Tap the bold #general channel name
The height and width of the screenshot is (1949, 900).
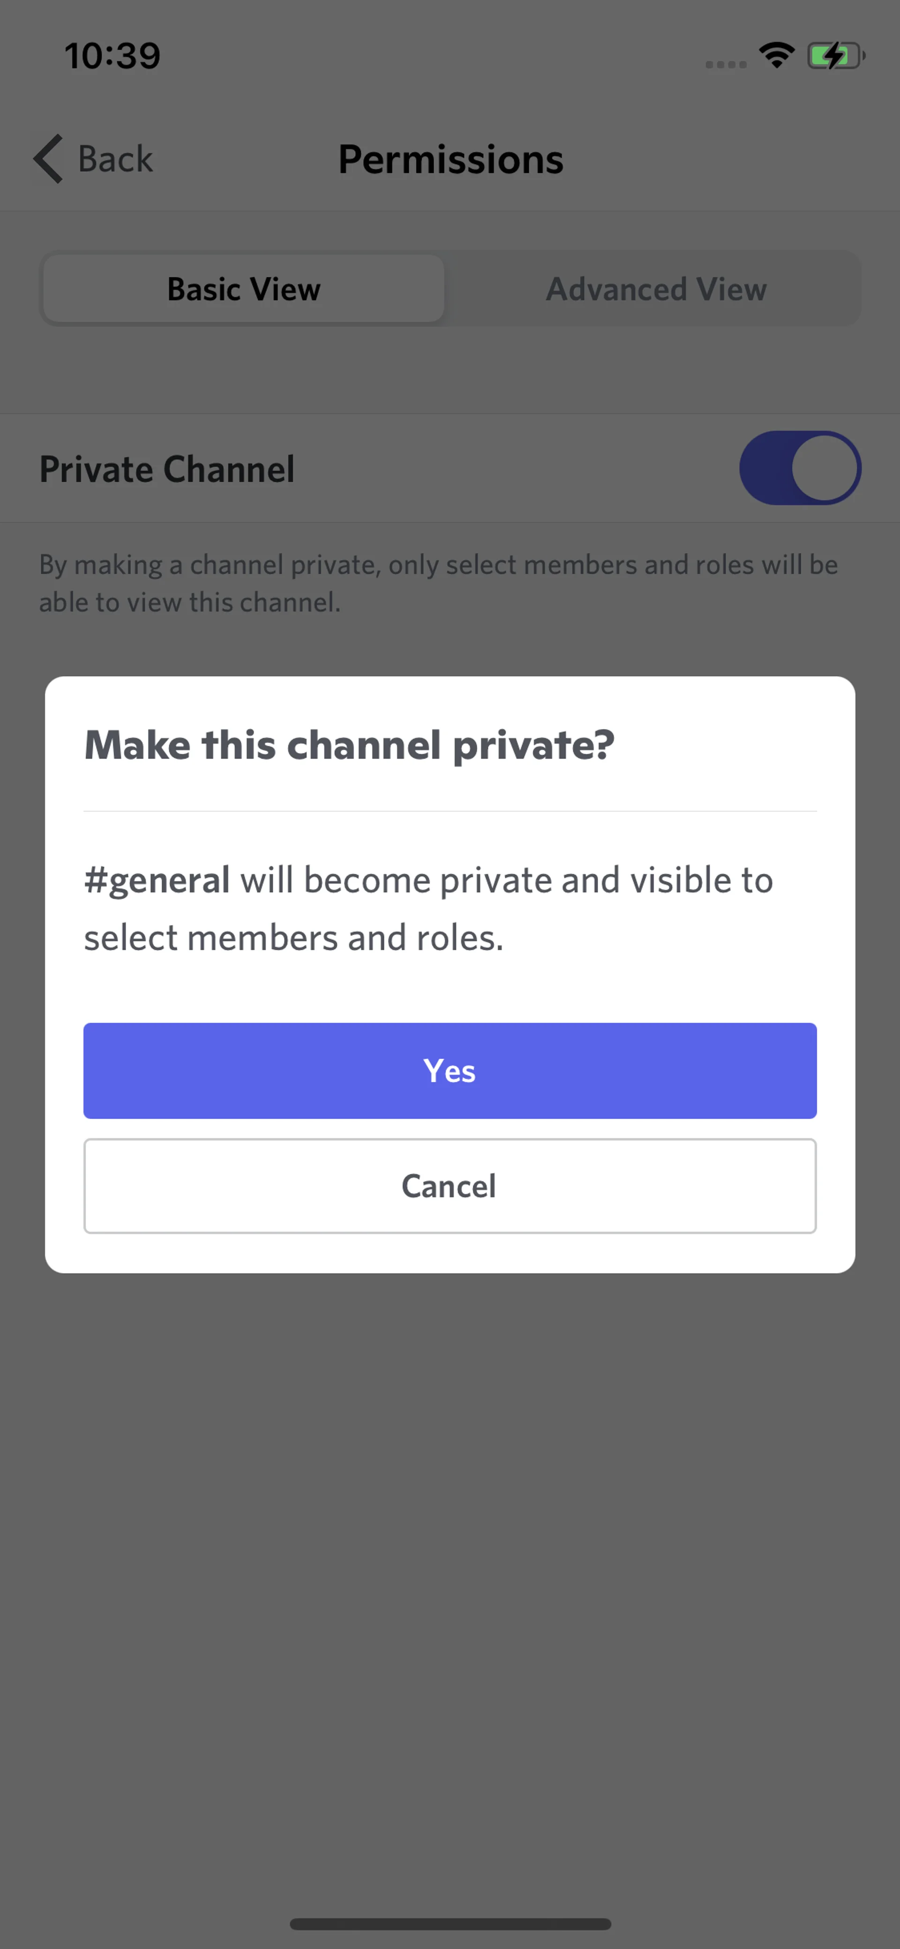157,880
